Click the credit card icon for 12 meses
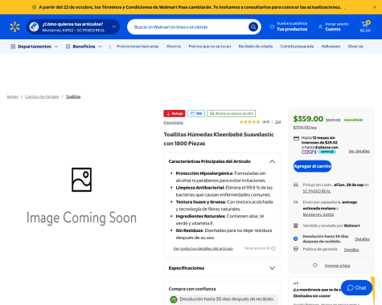This screenshot has width=382, height=305. pos(296,138)
